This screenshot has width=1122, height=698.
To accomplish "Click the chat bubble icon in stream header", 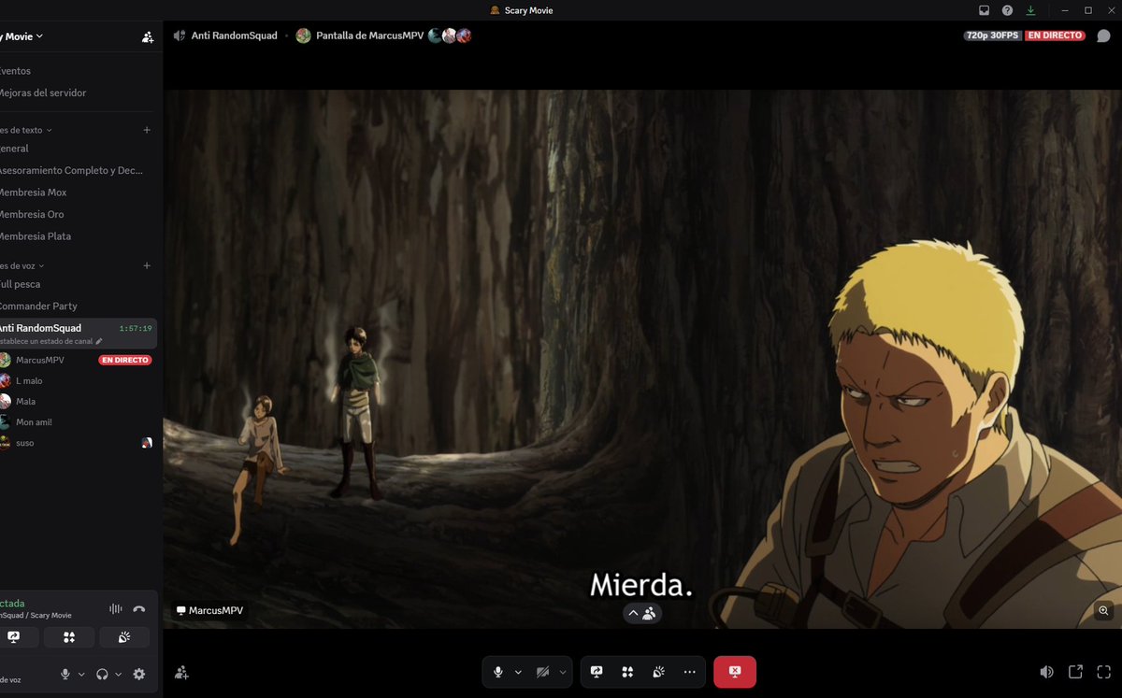I will (1103, 36).
